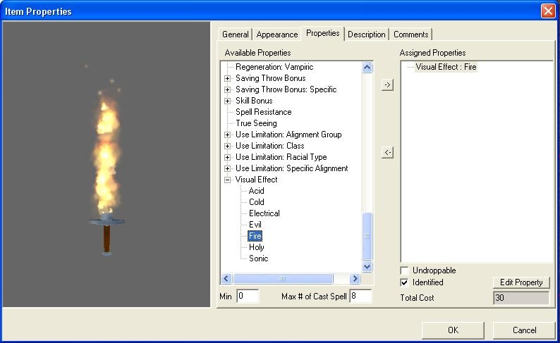Click the remove property arrow button

point(387,152)
